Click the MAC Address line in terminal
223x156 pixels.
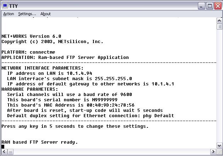click(x=71, y=105)
